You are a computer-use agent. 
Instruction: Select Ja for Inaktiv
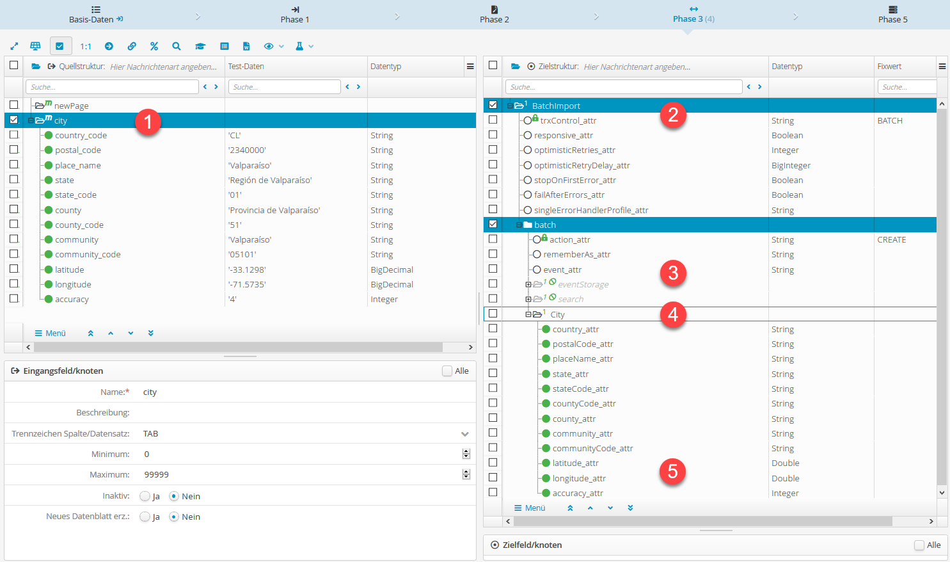coord(145,496)
